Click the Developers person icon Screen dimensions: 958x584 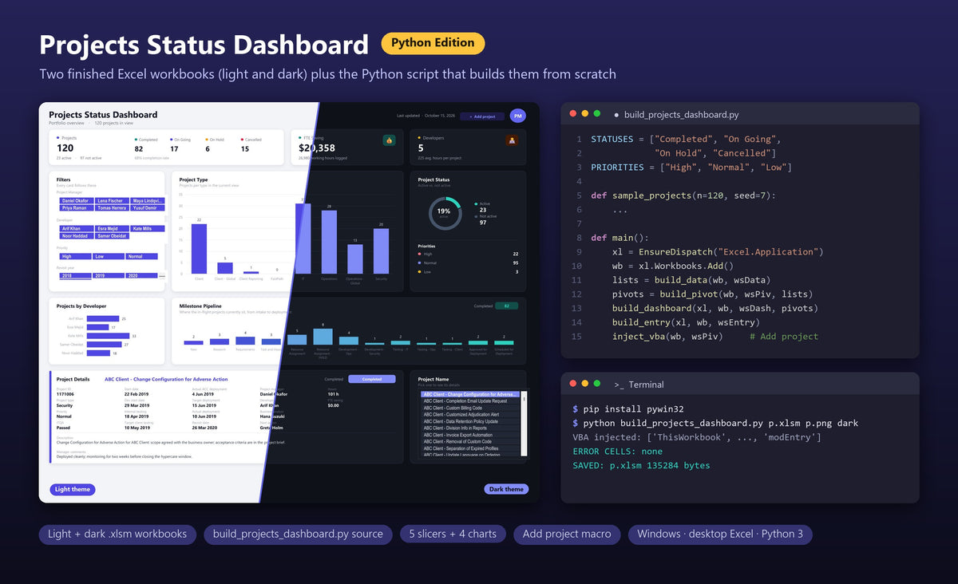pyautogui.click(x=512, y=140)
